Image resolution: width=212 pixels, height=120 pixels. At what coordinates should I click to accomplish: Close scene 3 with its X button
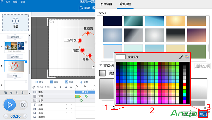26,42
